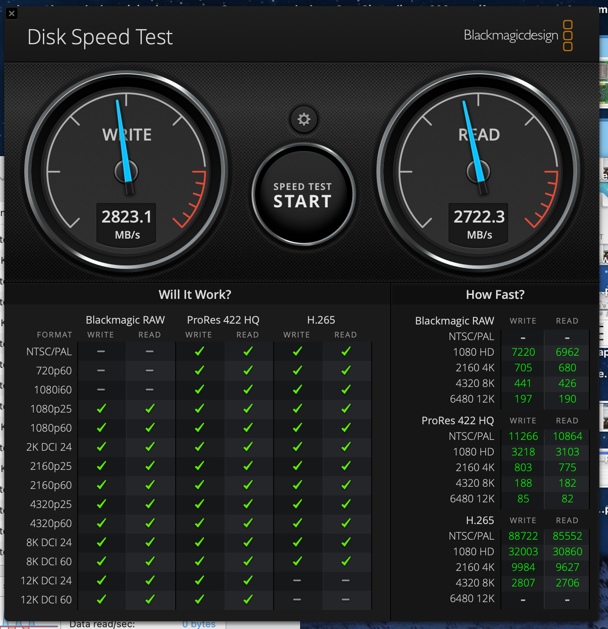Click ProRes 422 HQ read checkmark for 12K DCI 24
Viewport: 608px width, 629px height.
[x=248, y=580]
